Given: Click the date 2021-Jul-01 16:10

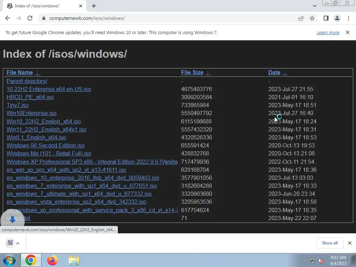Looking at the screenshot, I should (x=291, y=97).
